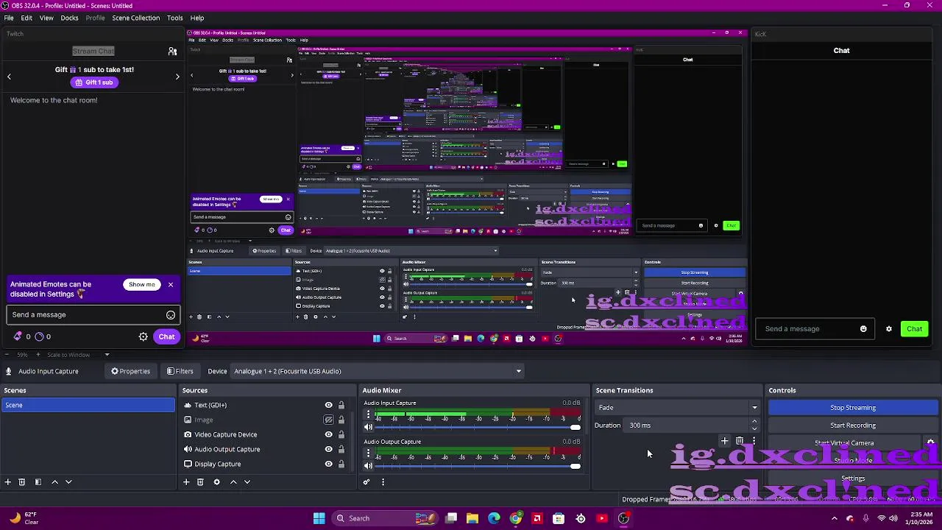Click the Twitch bits diamond icon

coord(18,336)
